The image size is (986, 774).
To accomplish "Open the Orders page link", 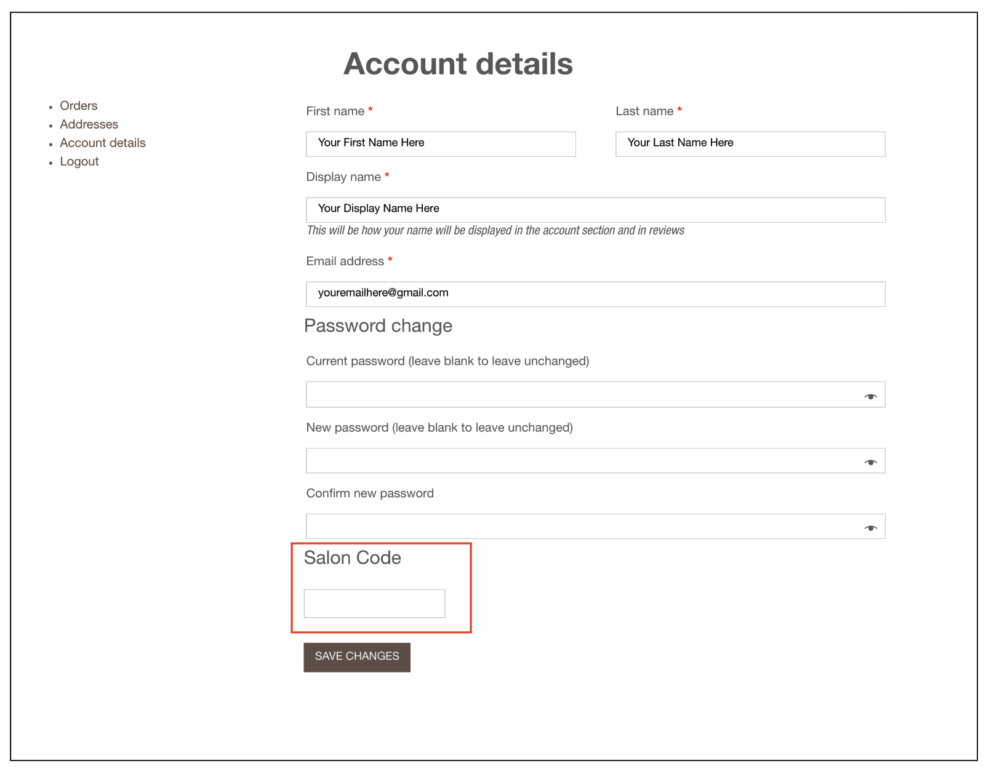I will pyautogui.click(x=78, y=106).
